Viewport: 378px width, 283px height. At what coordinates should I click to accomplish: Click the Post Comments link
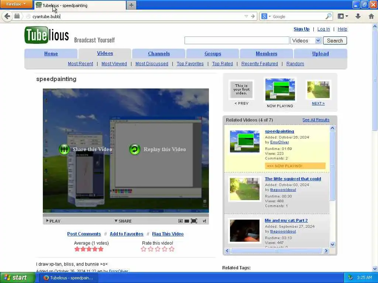[x=84, y=234]
